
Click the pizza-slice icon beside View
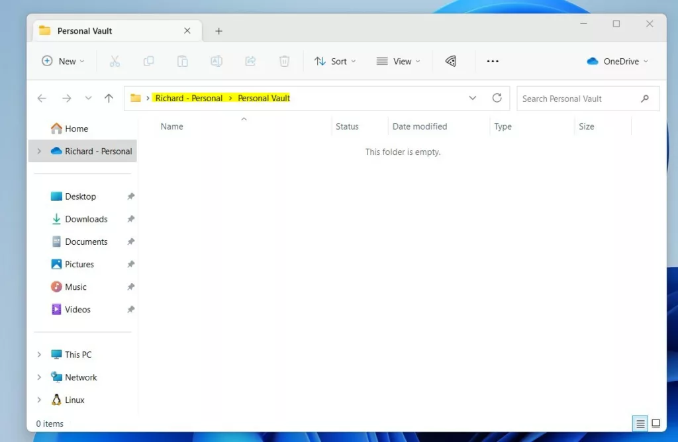point(450,62)
